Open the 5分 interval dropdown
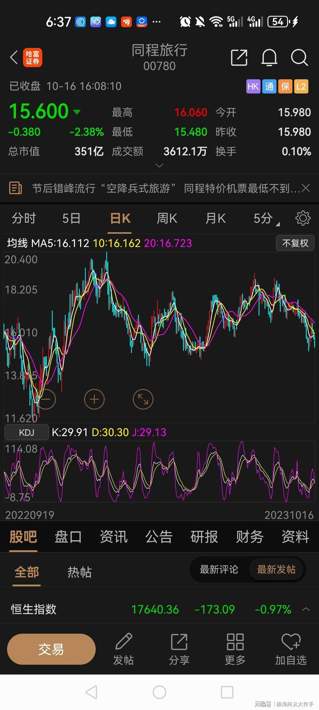This screenshot has width=319, height=710. coord(266,219)
